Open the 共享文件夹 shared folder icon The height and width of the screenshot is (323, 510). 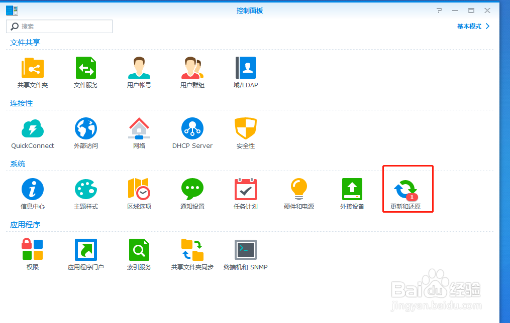pos(33,68)
